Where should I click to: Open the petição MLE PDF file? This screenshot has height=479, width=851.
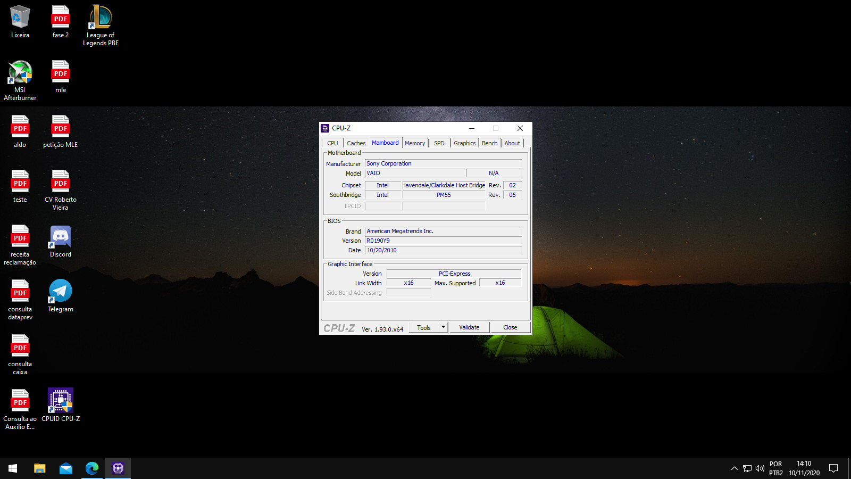coord(61,132)
